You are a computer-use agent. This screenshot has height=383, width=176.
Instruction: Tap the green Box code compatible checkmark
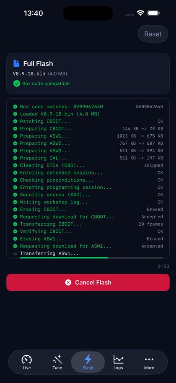pos(17,83)
